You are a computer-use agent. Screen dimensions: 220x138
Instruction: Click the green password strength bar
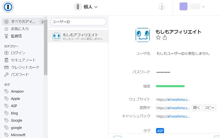click(170, 86)
